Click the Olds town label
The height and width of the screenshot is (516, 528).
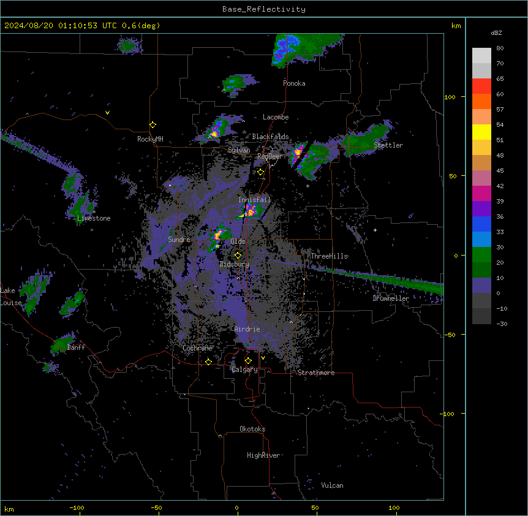[238, 241]
